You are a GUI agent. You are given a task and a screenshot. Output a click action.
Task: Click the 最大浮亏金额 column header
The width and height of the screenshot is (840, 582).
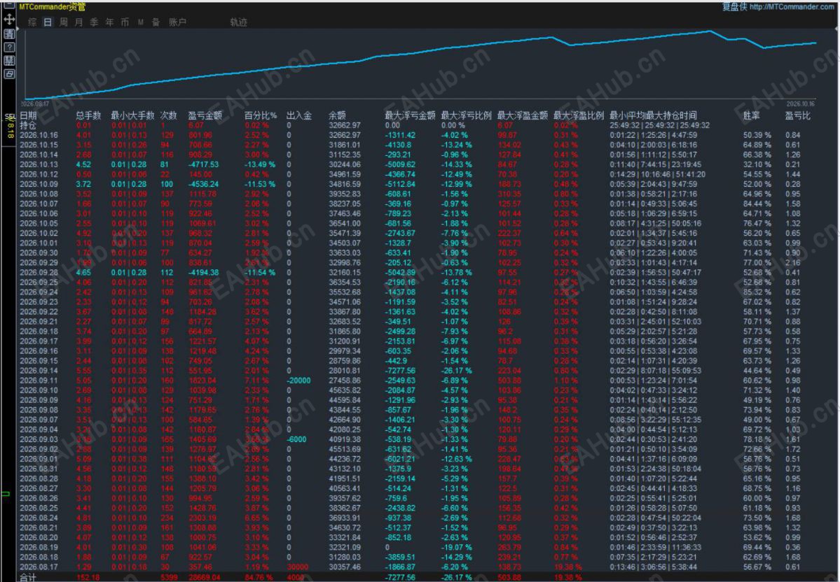(410, 115)
